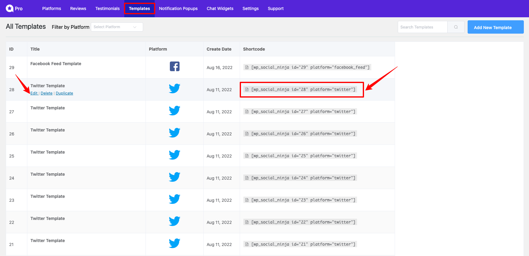
Task: Click the Delete link for template 28
Action: [x=46, y=93]
